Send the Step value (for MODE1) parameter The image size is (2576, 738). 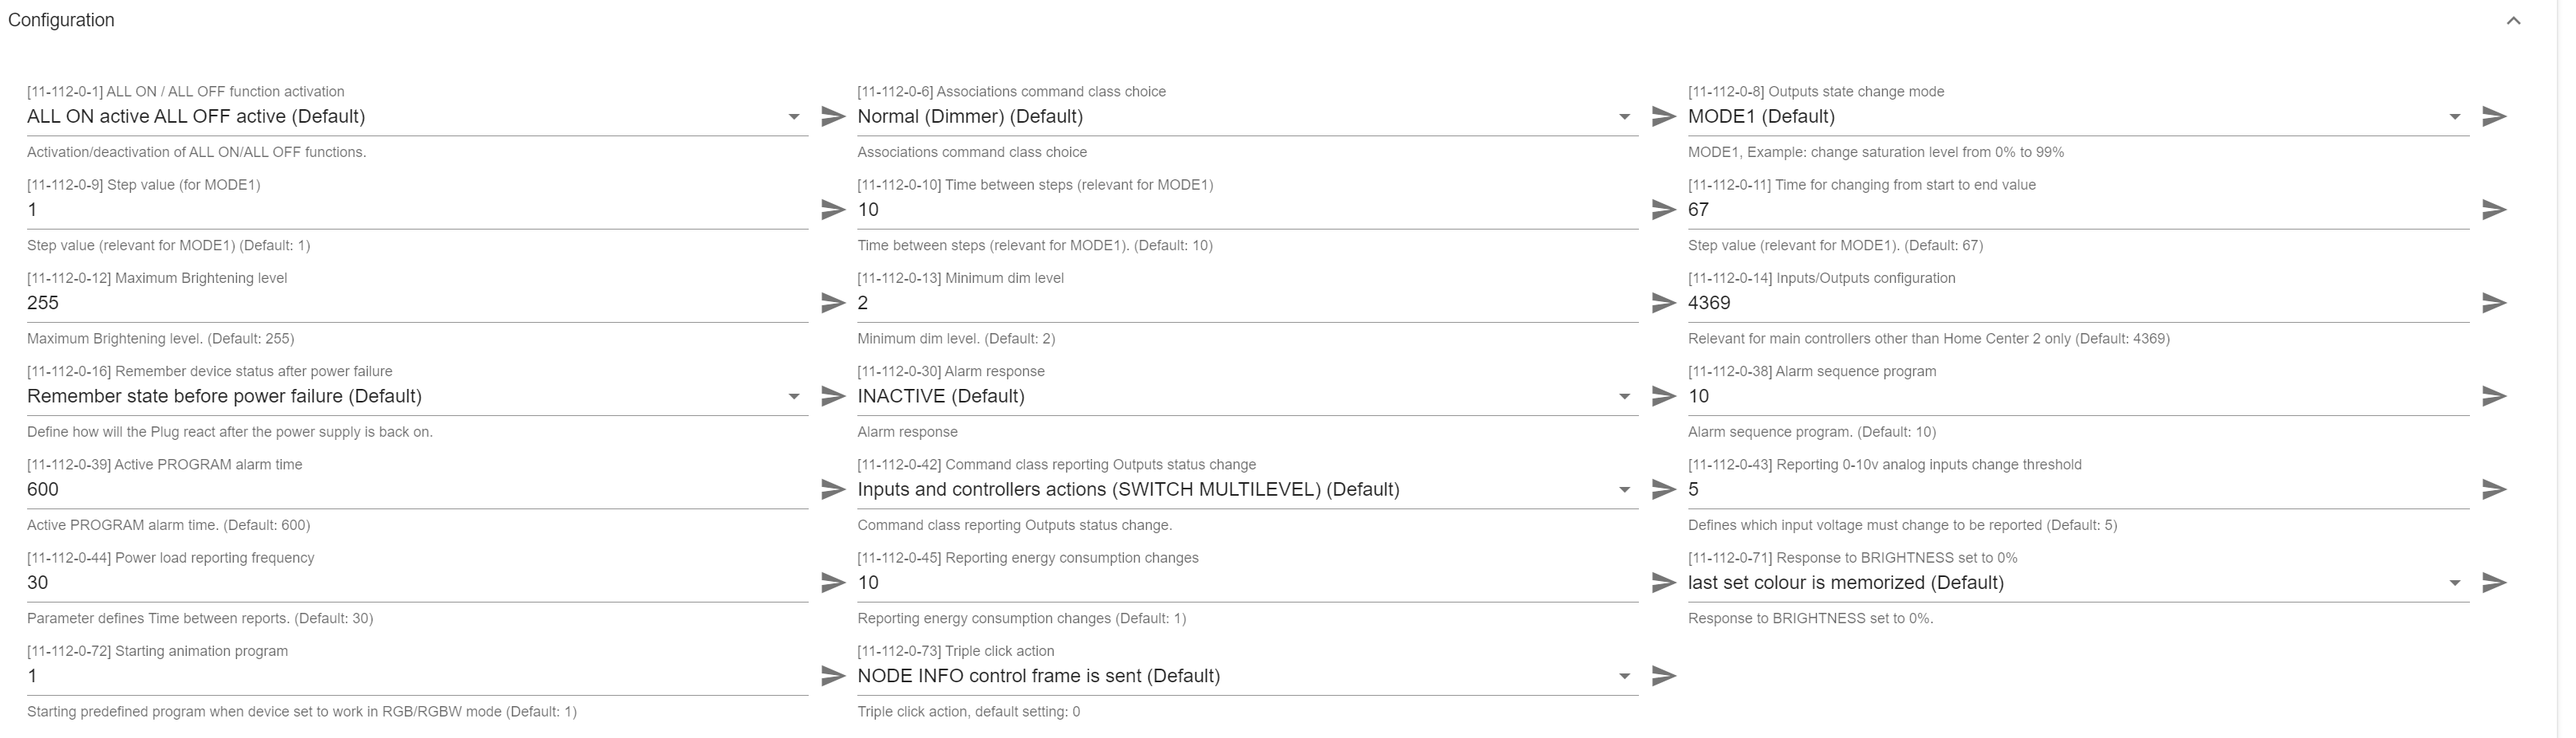coord(833,210)
